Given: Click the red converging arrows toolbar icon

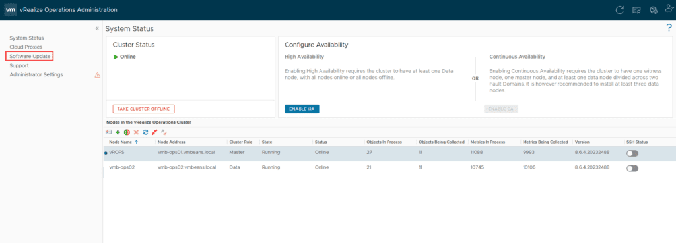Looking at the screenshot, I should pyautogui.click(x=154, y=132).
